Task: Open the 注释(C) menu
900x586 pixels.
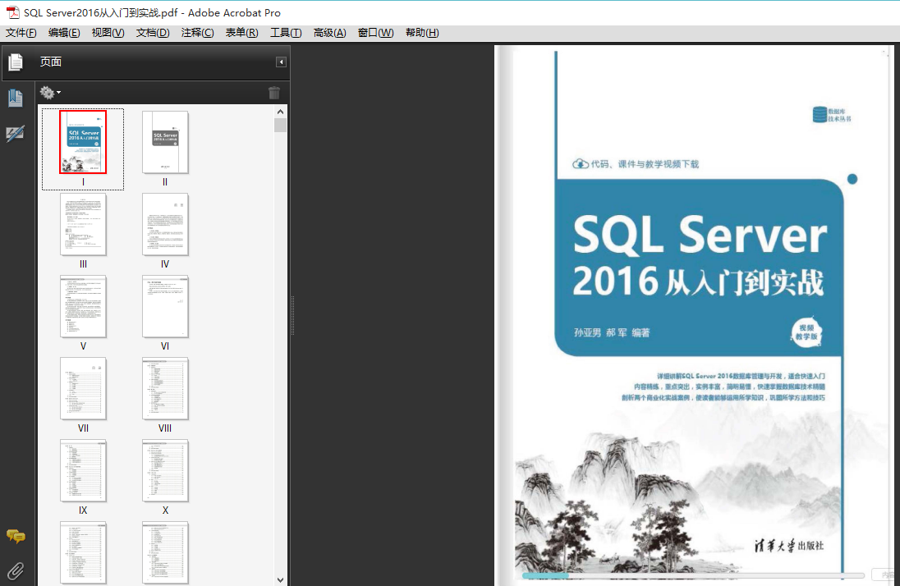Action: tap(197, 33)
